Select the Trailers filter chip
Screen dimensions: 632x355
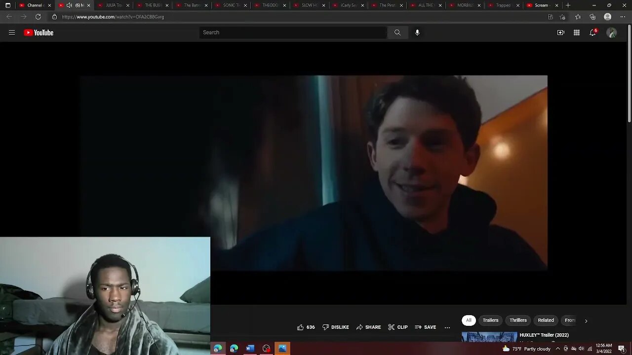pyautogui.click(x=490, y=320)
